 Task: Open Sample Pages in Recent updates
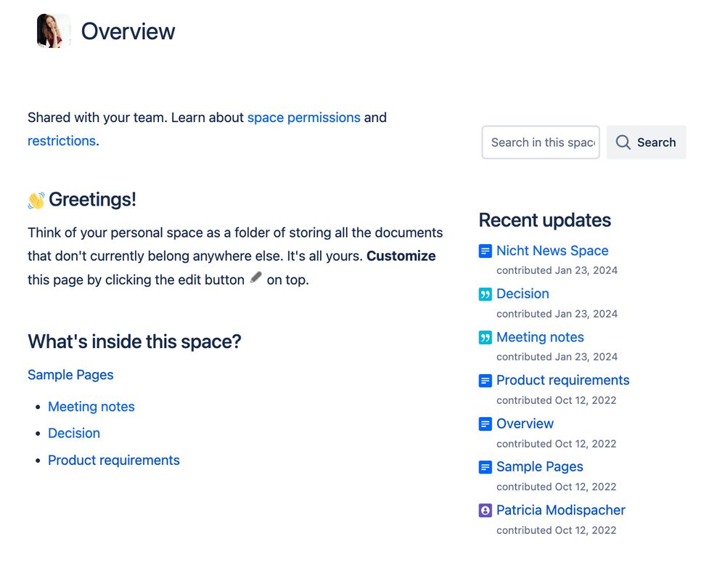click(x=540, y=466)
